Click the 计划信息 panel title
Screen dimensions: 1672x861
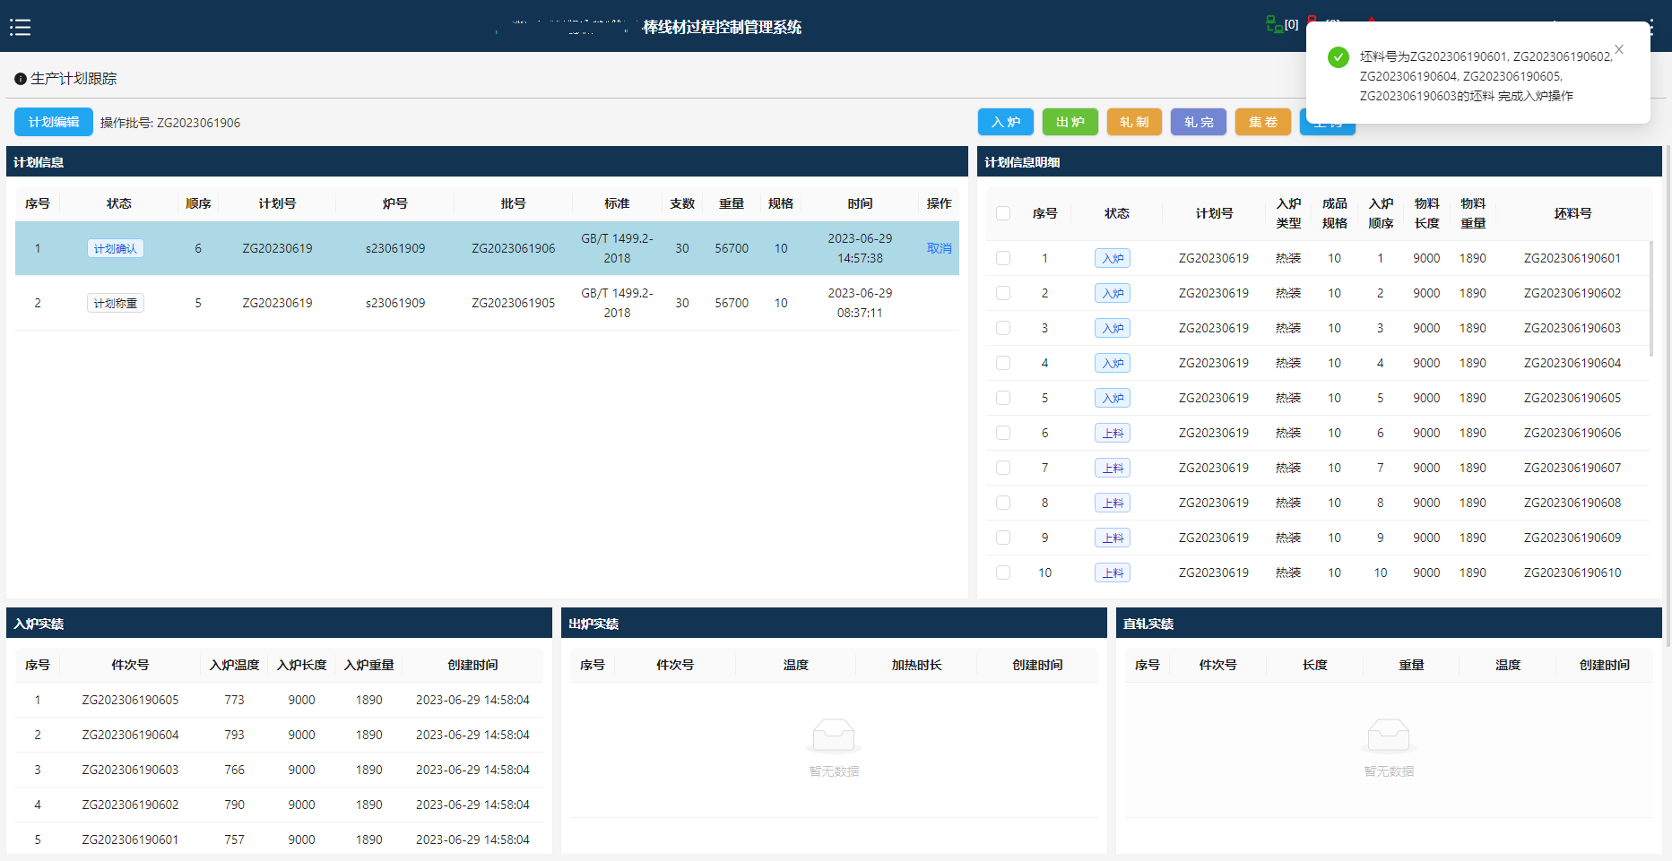pos(39,162)
